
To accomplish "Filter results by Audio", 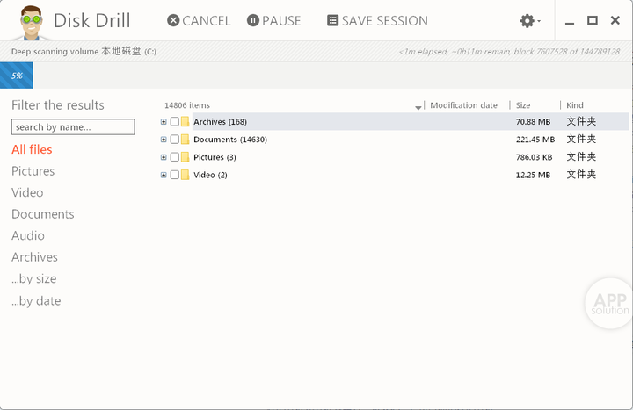I will [x=28, y=235].
